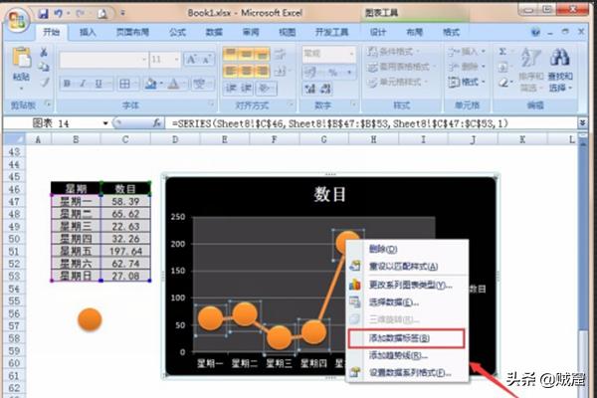The height and width of the screenshot is (398, 597).
Task: Open 单元格样式 cell styles menu
Action: [x=397, y=83]
